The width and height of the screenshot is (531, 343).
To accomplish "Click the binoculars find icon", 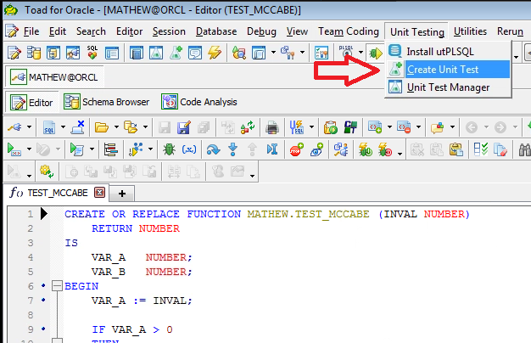I will click(524, 149).
